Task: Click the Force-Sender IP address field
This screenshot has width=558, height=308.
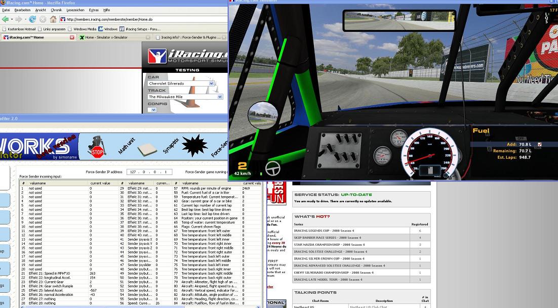Action: 149,172
